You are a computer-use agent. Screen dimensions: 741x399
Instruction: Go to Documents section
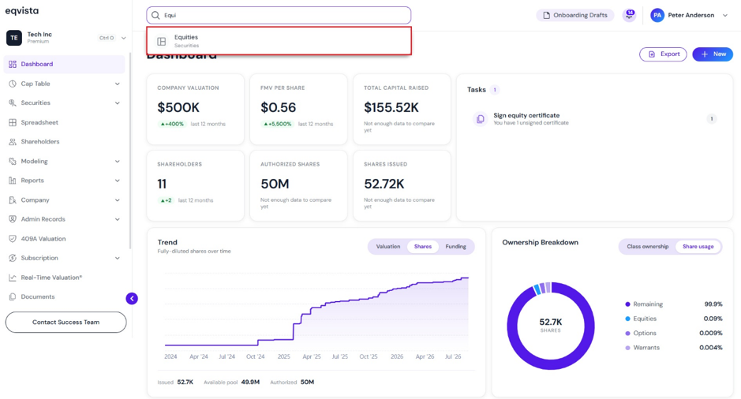pos(64,296)
